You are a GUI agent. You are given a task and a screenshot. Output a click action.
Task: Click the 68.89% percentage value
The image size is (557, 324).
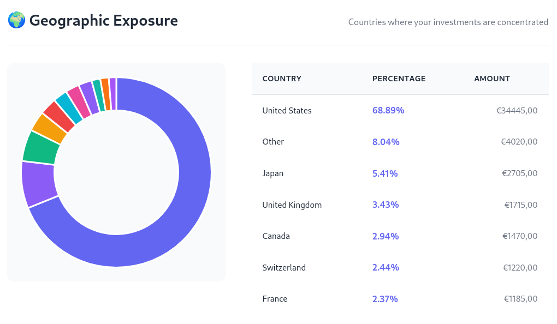click(388, 110)
